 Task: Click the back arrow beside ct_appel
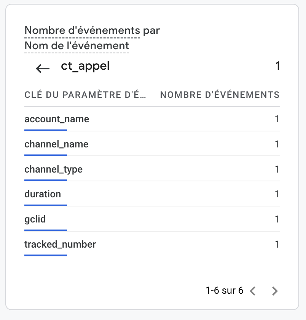point(43,68)
